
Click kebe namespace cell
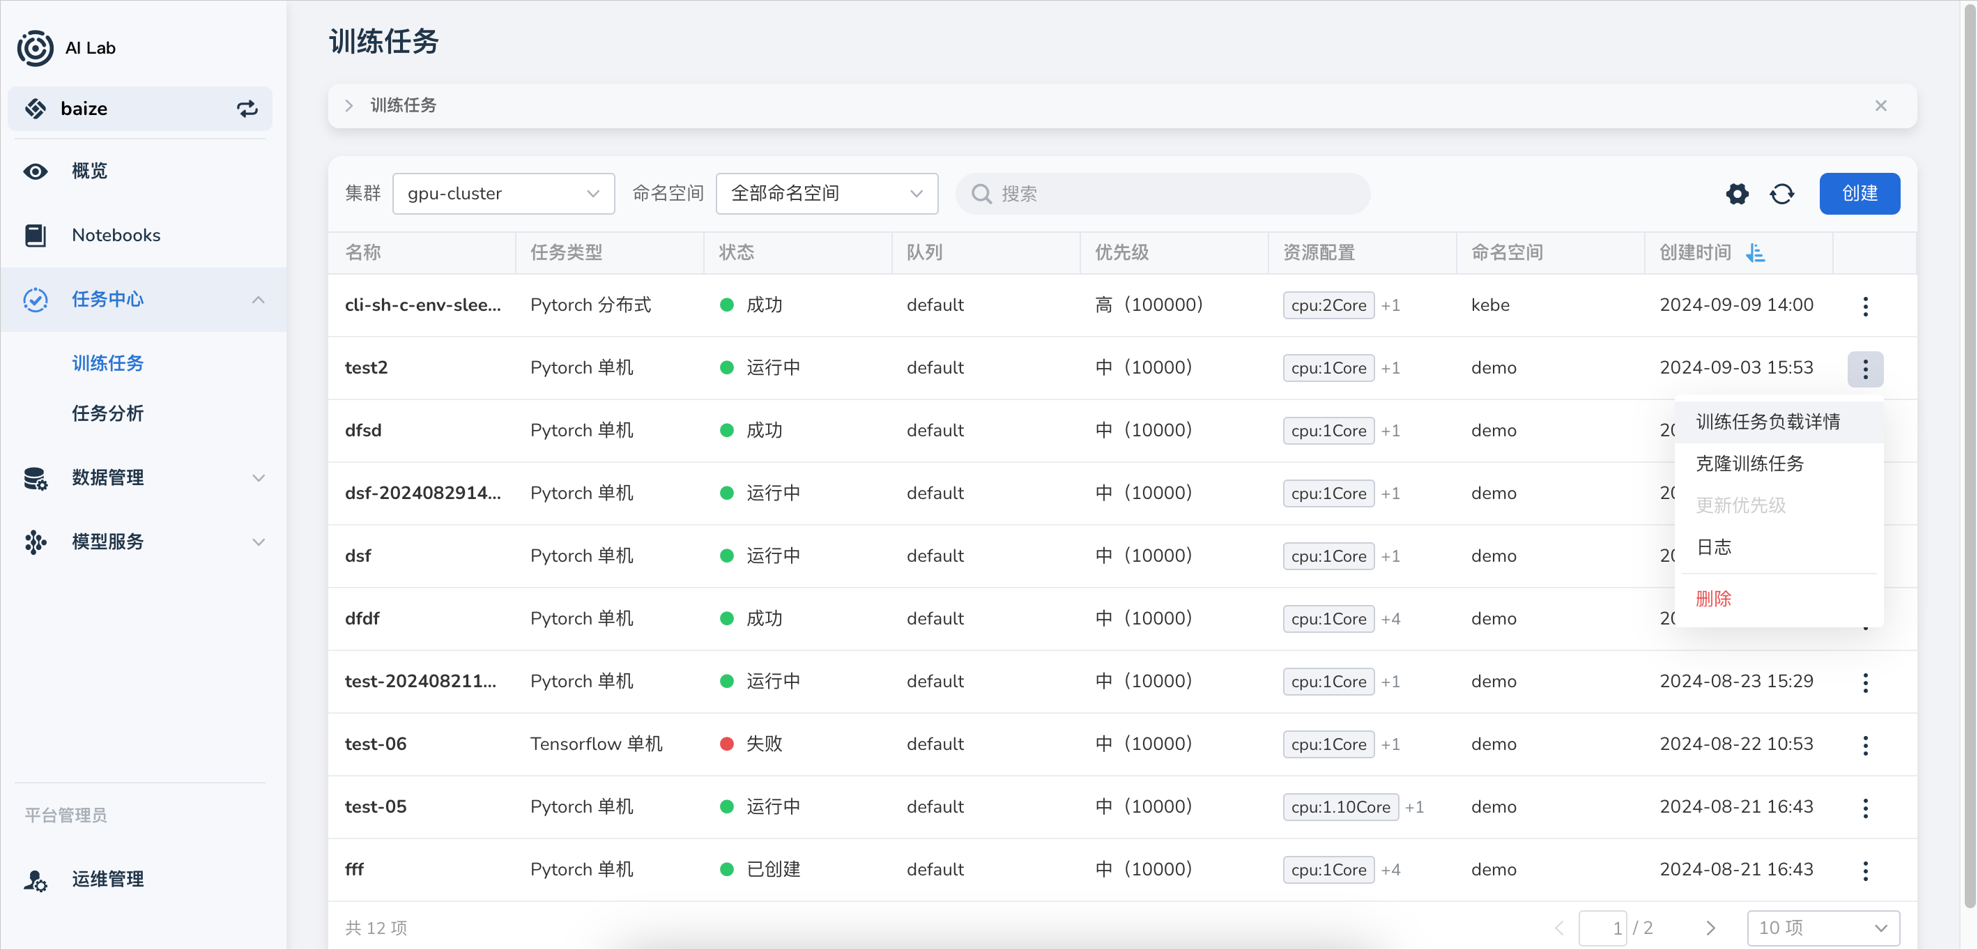[x=1489, y=306]
